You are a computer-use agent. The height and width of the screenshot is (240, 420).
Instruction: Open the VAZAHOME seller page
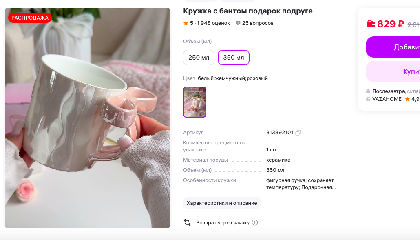(x=387, y=99)
